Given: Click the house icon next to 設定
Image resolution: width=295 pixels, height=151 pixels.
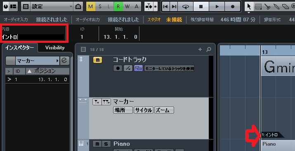Looking at the screenshot, I should click(78, 7).
